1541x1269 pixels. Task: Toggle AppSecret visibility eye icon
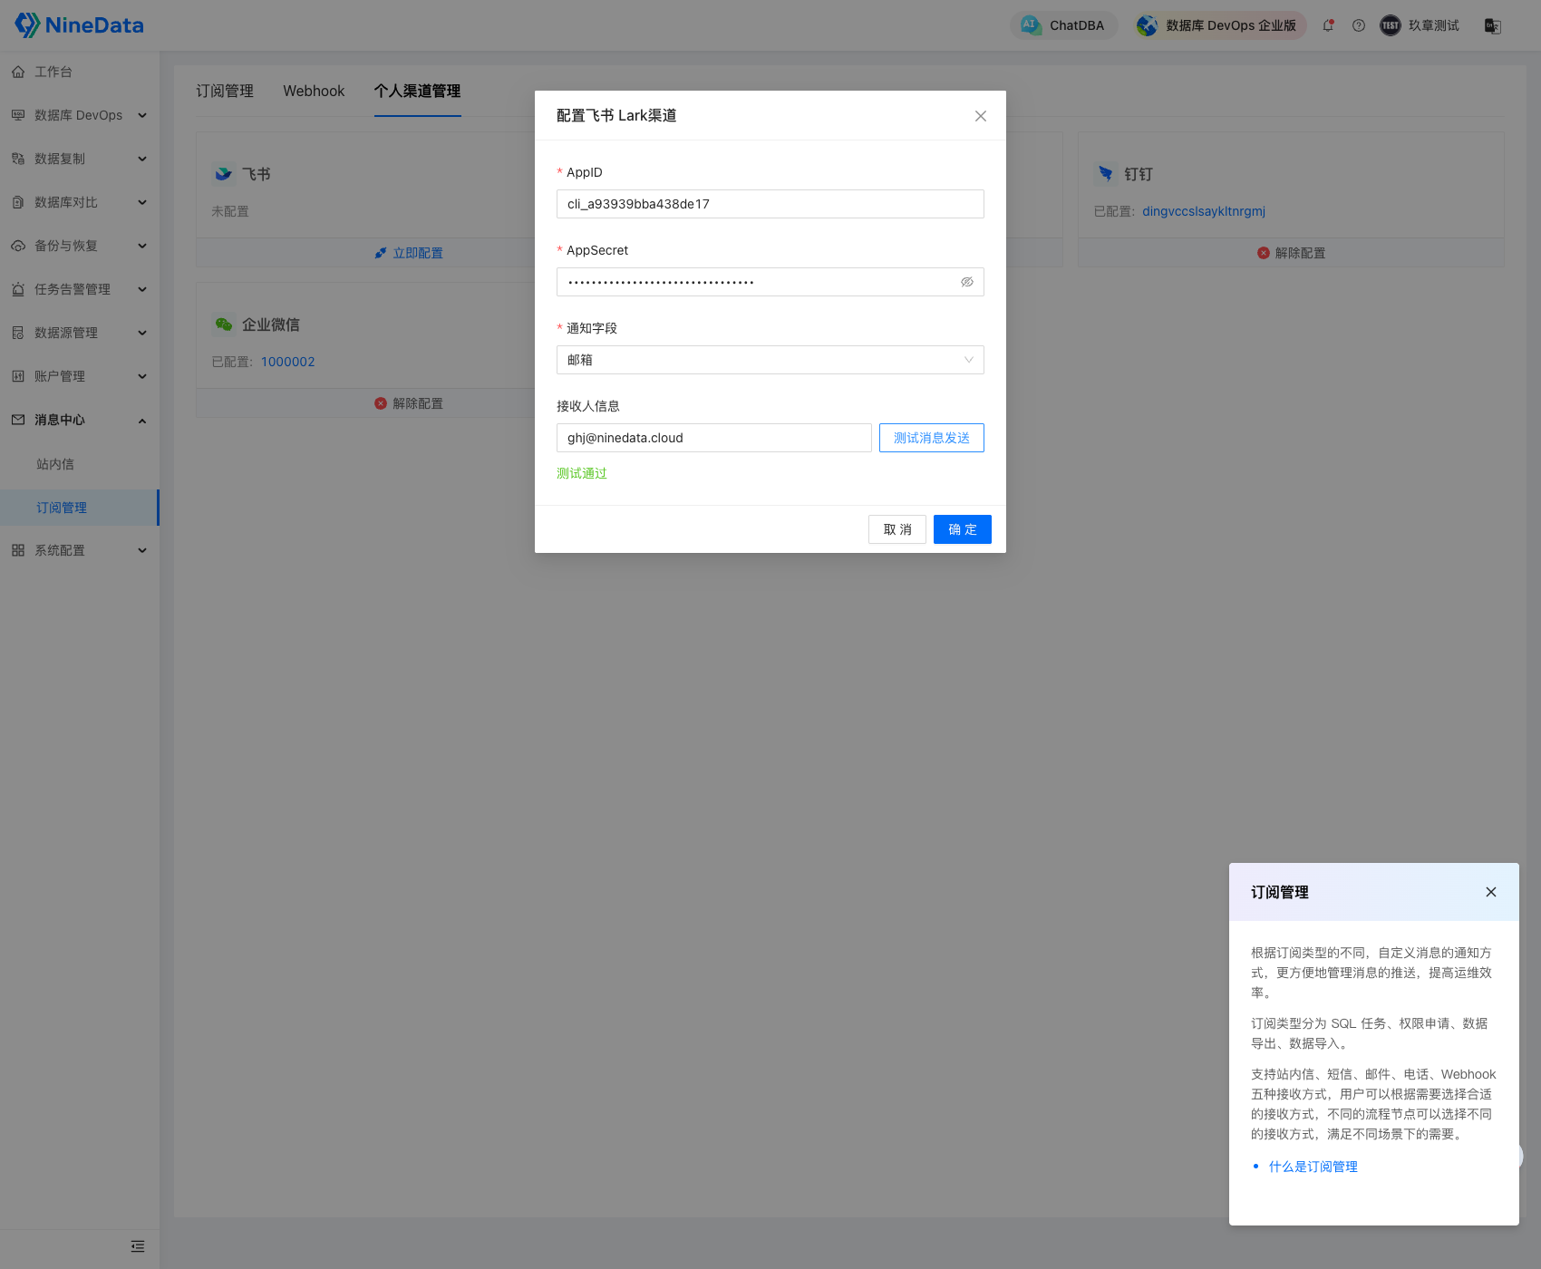(x=966, y=282)
